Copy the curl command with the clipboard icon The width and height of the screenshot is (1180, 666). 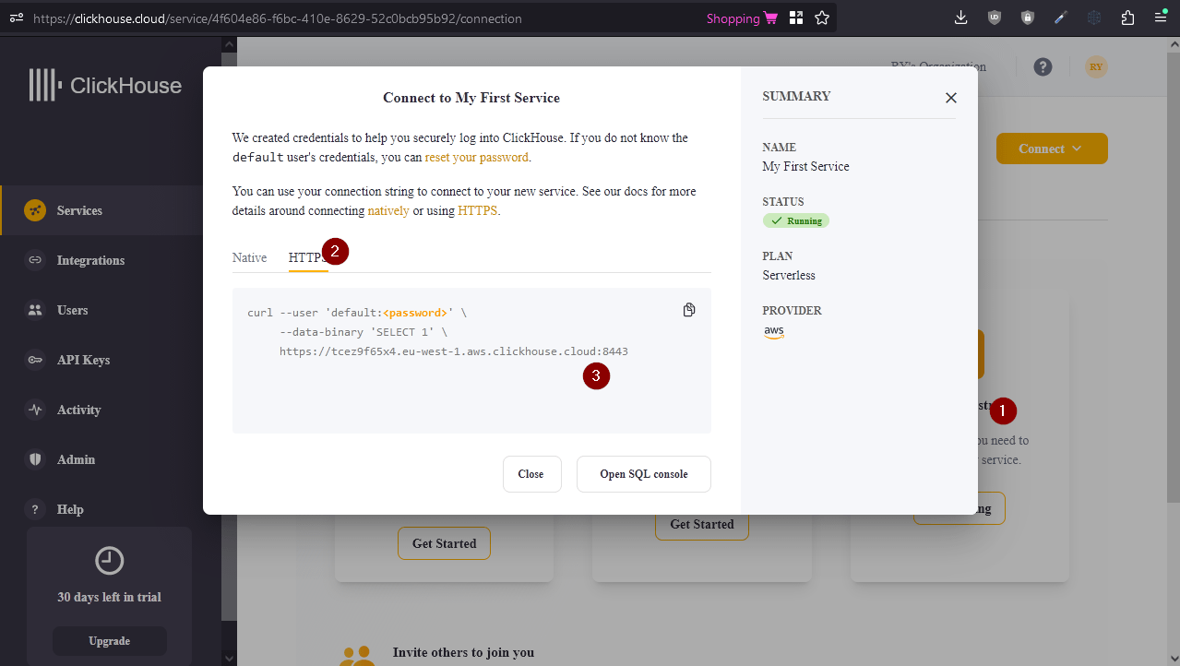coord(689,310)
